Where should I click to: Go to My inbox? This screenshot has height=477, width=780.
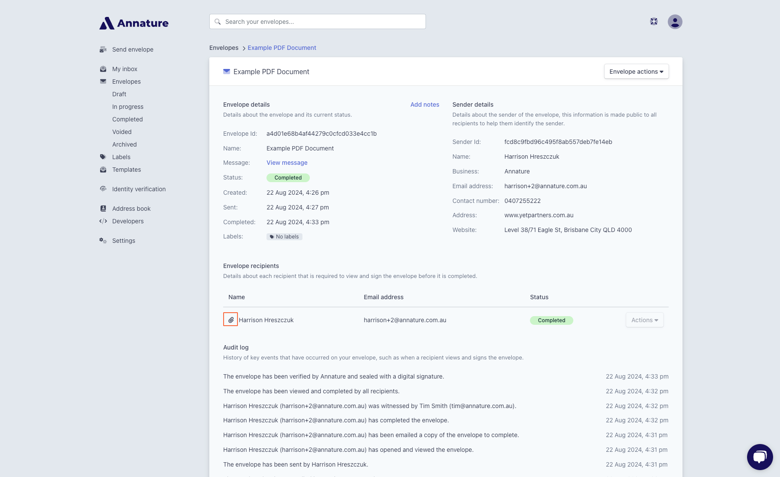tap(125, 69)
